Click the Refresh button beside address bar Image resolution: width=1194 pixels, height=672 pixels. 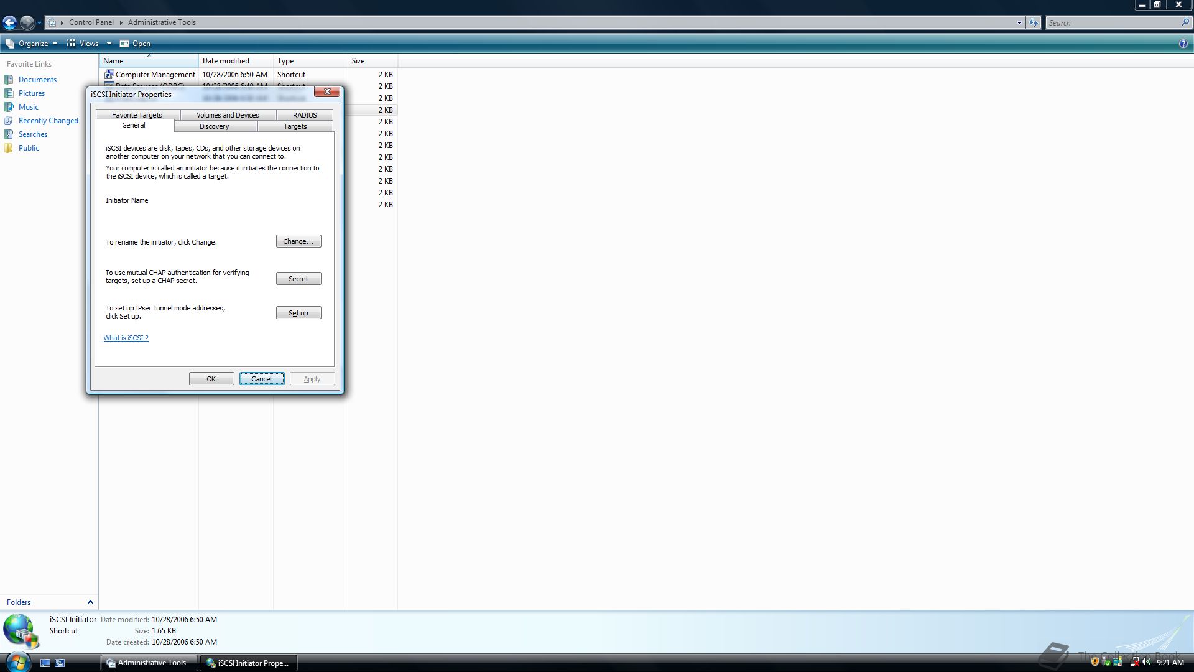tap(1034, 22)
